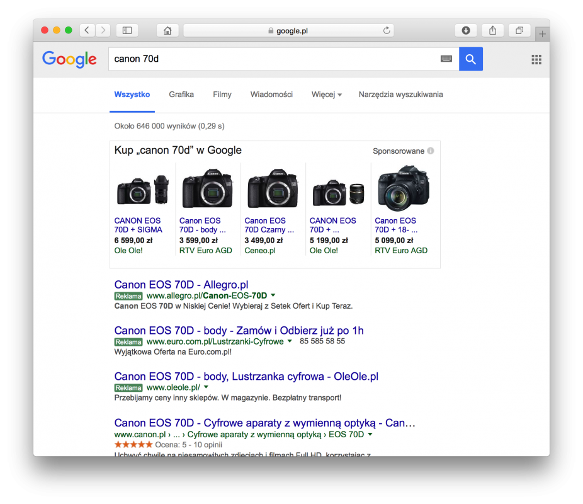Viewport: 583px width, 504px height.
Task: Click the blue search magnifier button
Action: pos(470,59)
